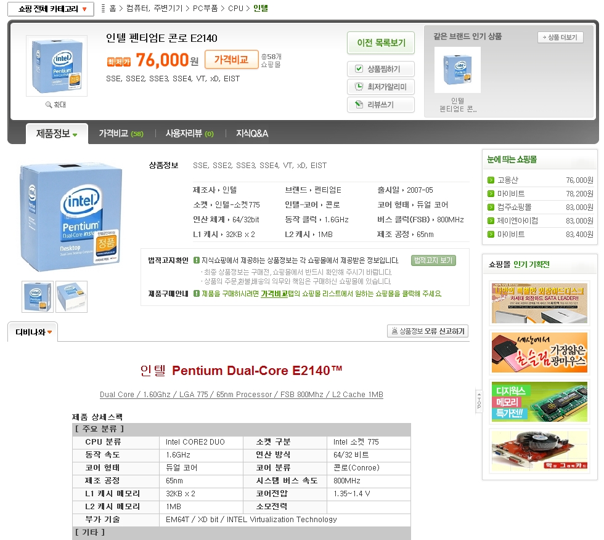Click the green icon next to 마이비트 83,400원

pyautogui.click(x=491, y=234)
